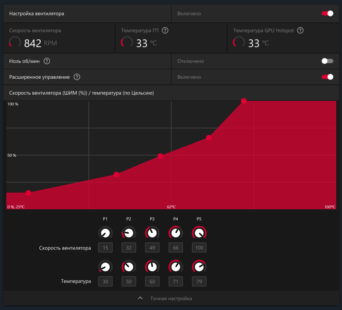Viewport: 342px width, 310px height.
Task: Click the chevron beside Точная настройка
Action: (x=140, y=298)
